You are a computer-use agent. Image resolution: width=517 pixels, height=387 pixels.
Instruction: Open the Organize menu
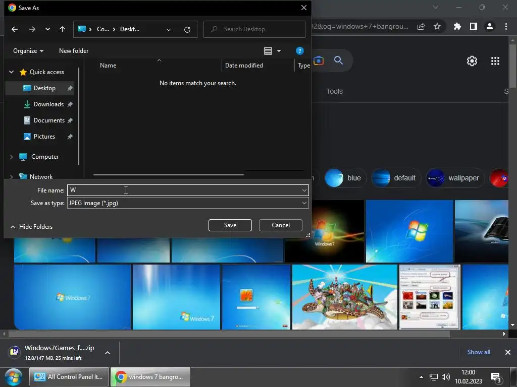[x=28, y=51]
